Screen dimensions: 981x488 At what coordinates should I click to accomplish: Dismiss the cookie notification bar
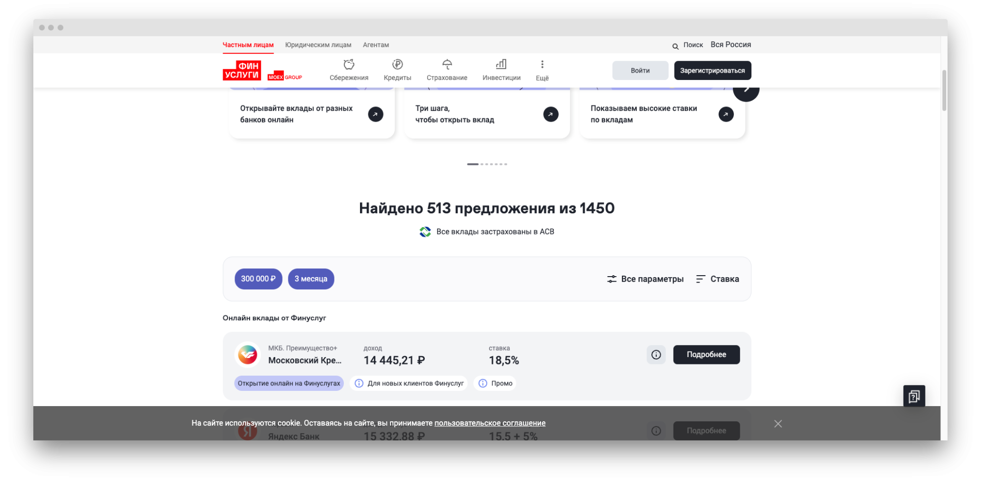(778, 423)
